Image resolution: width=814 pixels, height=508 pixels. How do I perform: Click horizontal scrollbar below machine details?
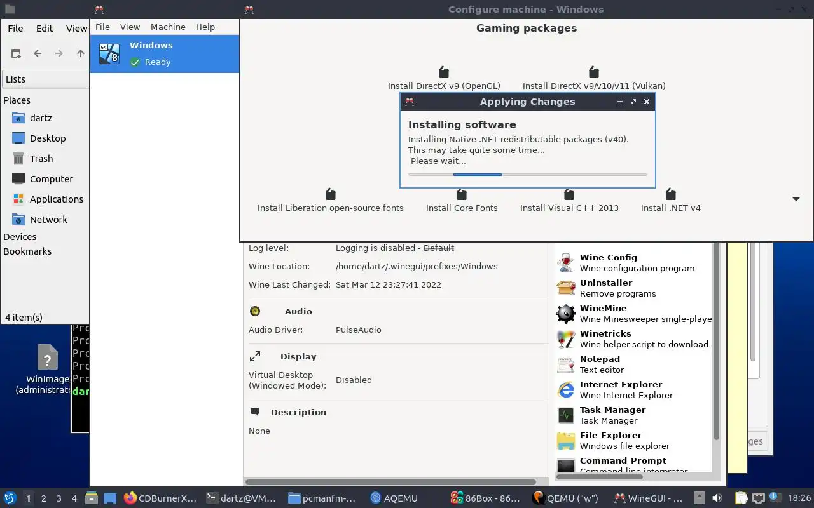(x=389, y=482)
